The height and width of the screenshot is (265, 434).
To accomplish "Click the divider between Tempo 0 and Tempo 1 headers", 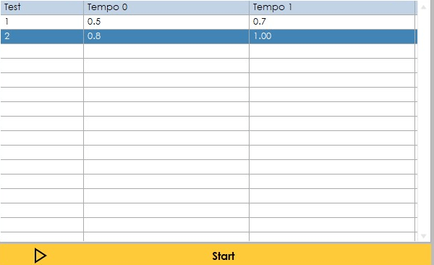I will pyautogui.click(x=249, y=7).
